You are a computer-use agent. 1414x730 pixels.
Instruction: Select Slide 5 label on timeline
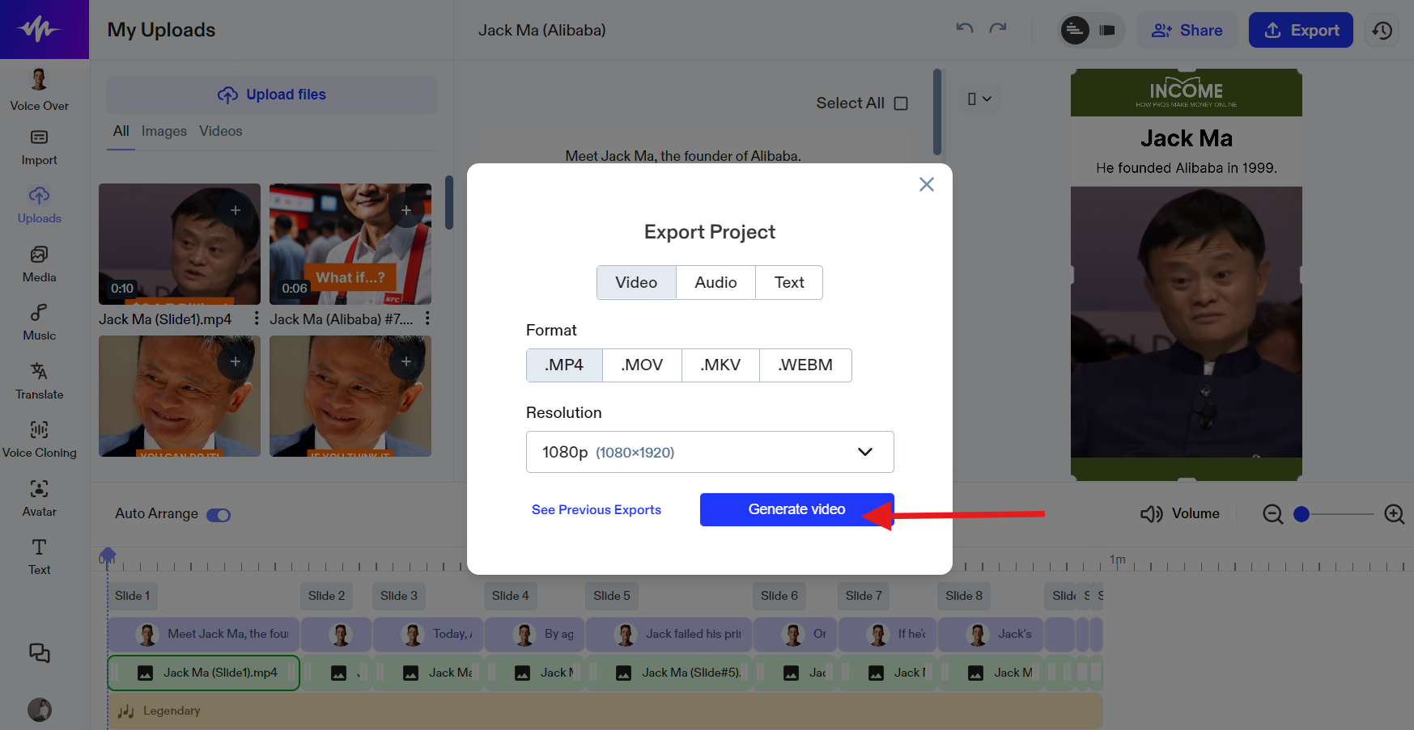point(611,596)
